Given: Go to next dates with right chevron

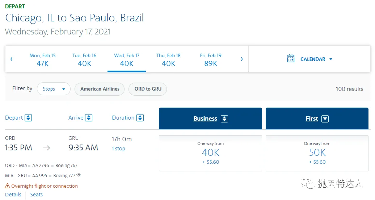Looking at the screenshot, I should point(242,59).
